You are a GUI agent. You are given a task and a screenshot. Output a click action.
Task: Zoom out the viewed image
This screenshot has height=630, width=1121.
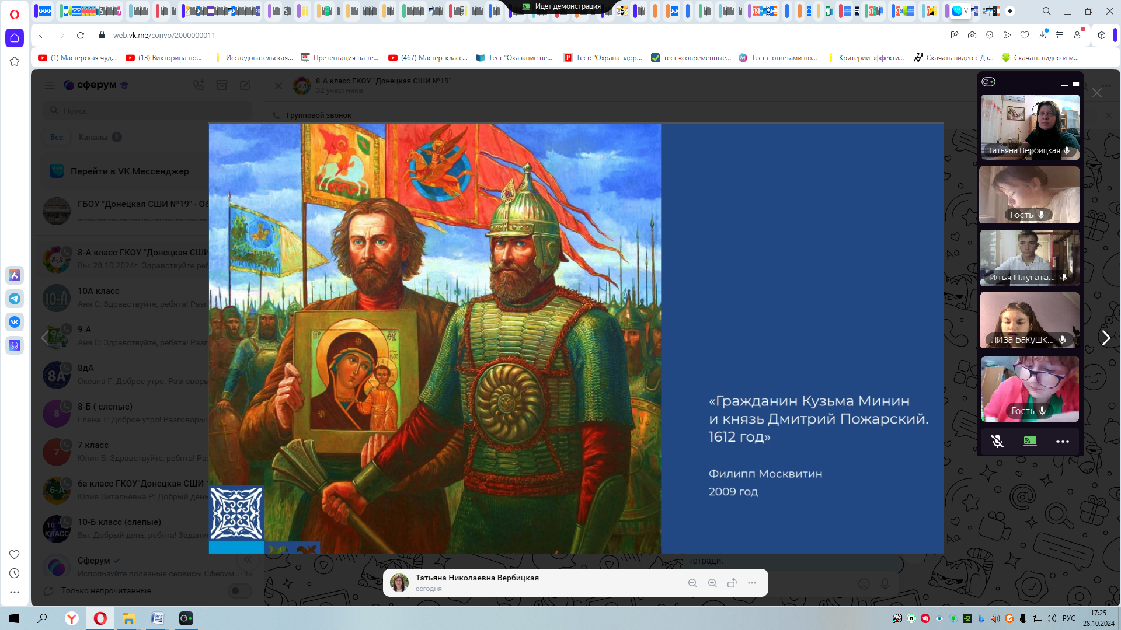(692, 583)
